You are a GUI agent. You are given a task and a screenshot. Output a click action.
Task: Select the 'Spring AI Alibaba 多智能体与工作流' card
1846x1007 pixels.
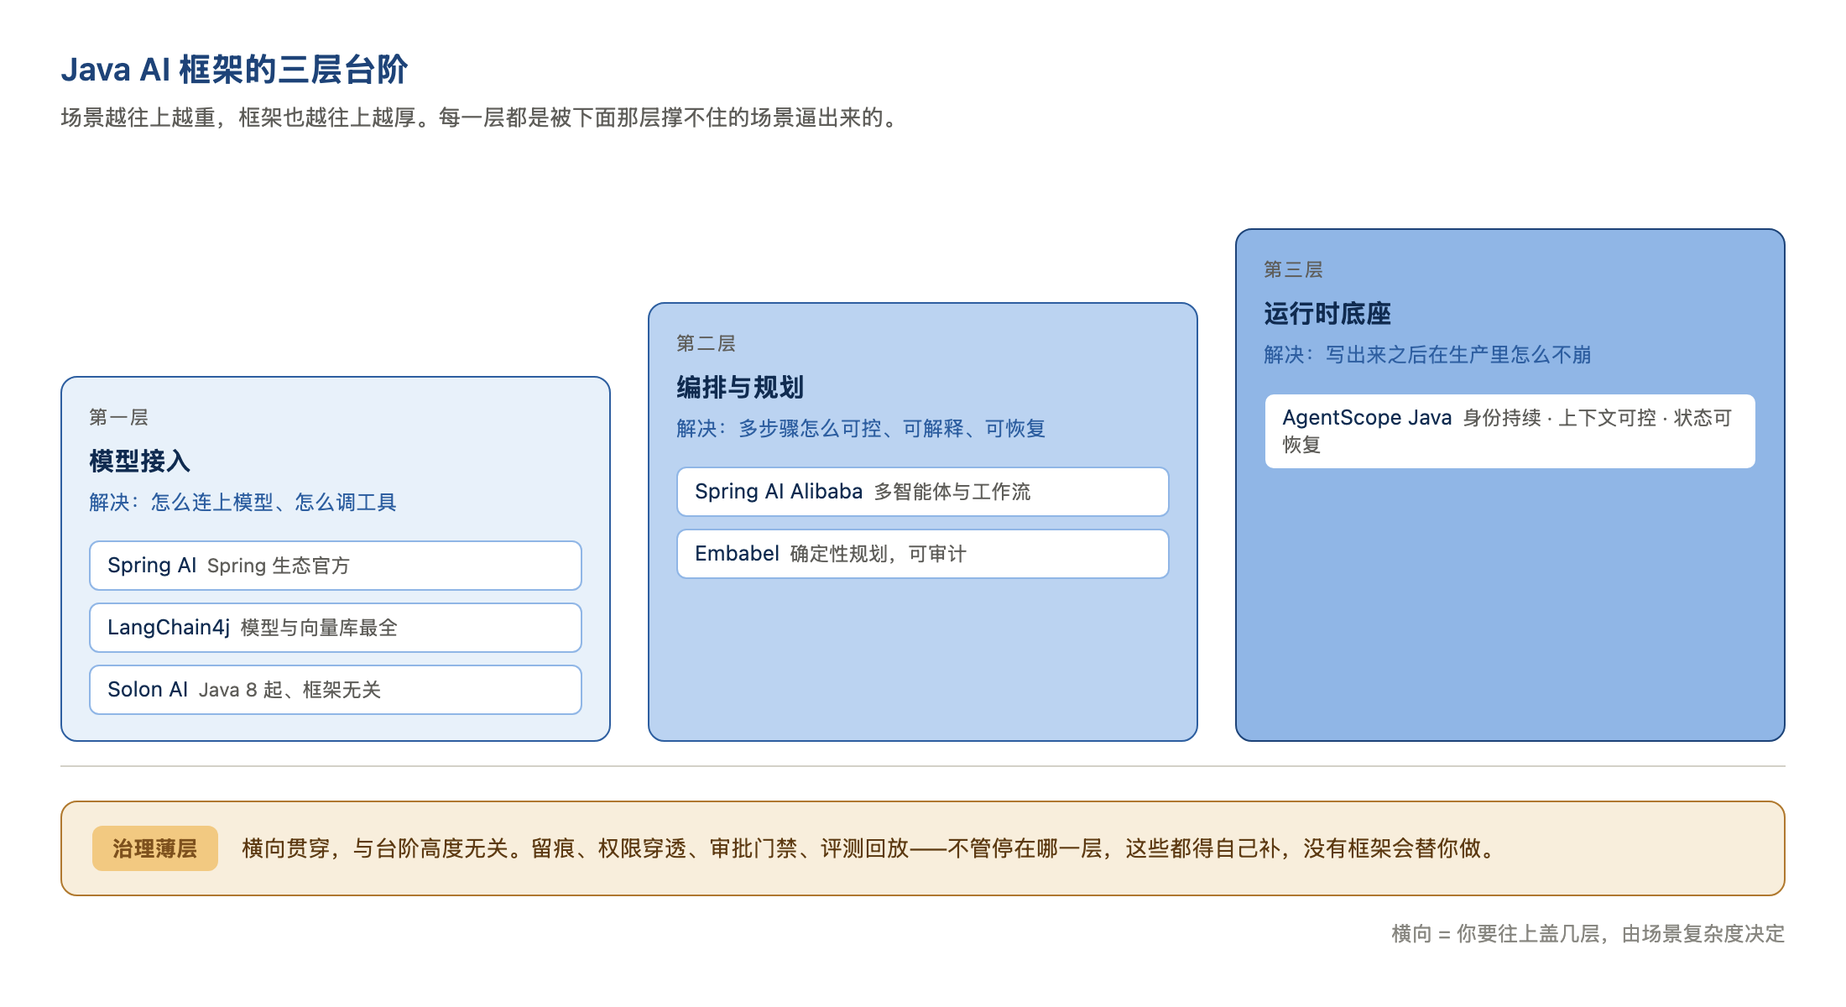[x=923, y=492]
